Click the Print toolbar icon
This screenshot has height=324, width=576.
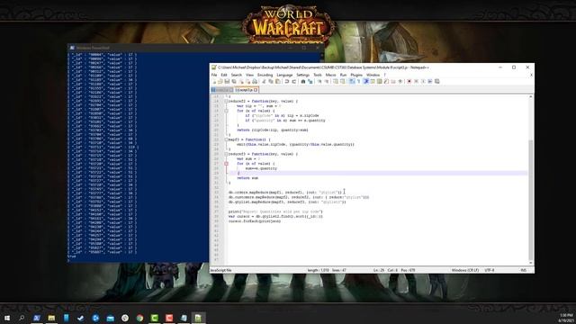point(254,81)
